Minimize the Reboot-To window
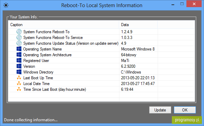The image size is (204, 126). coord(173,4)
